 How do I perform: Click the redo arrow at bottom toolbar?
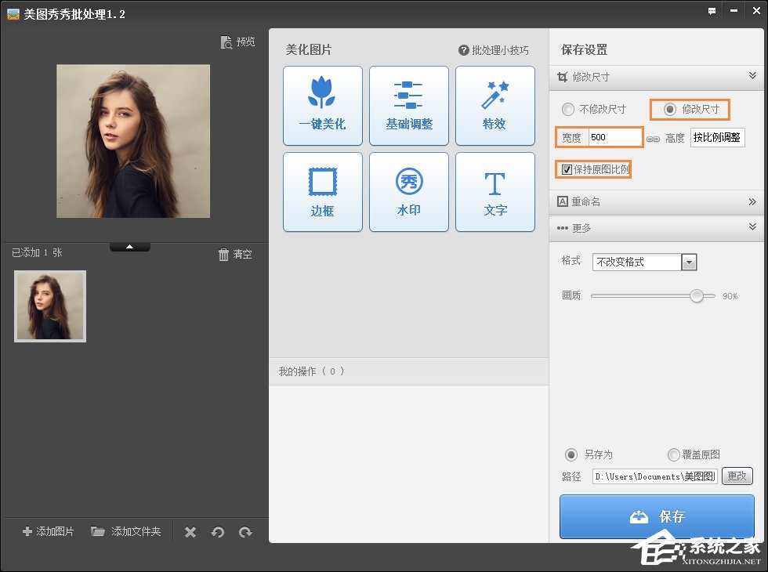[245, 531]
